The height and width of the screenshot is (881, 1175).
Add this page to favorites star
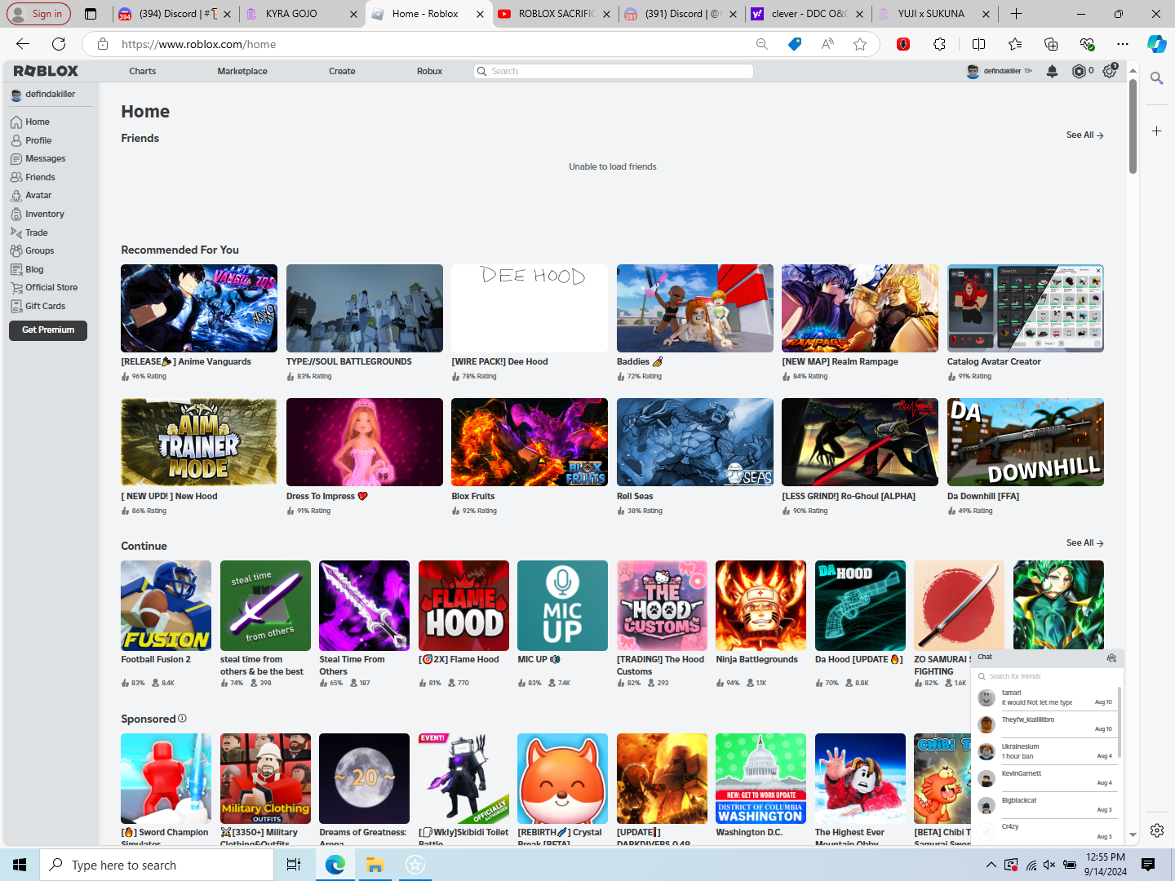coord(860,44)
